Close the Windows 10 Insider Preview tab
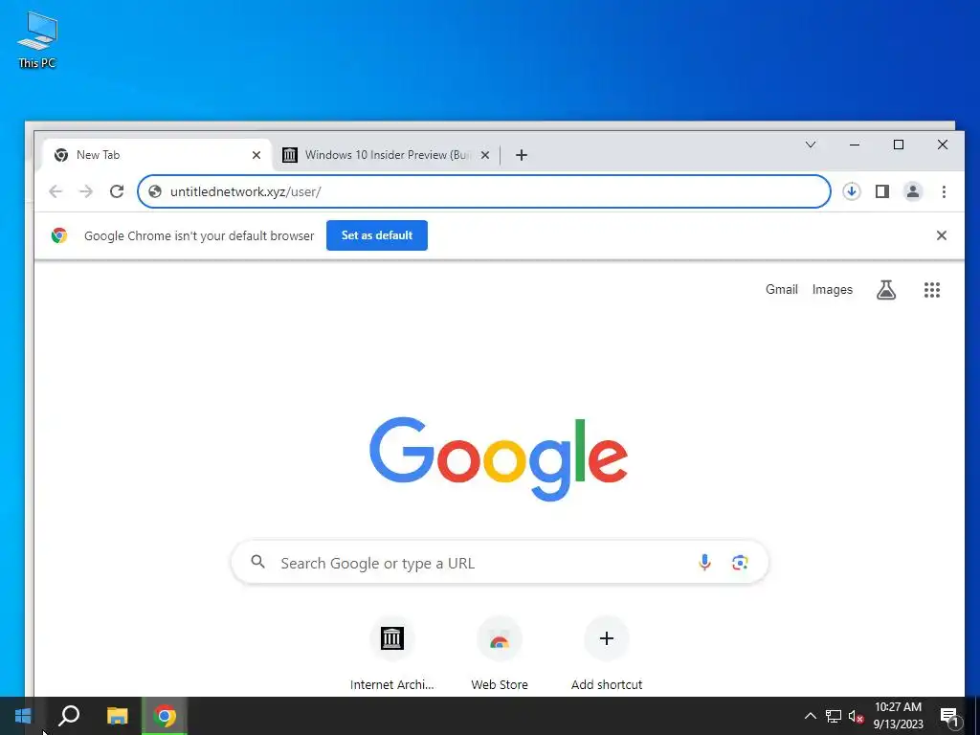 (x=485, y=155)
